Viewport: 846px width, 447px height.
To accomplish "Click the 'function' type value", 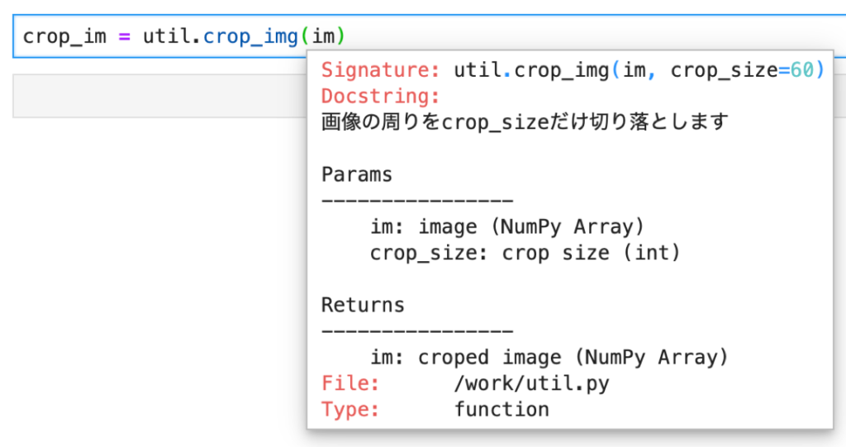I will point(501,409).
